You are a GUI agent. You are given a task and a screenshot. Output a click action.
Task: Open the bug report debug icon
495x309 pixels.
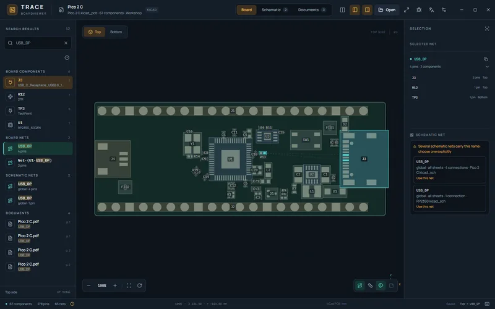pyautogui.click(x=419, y=10)
